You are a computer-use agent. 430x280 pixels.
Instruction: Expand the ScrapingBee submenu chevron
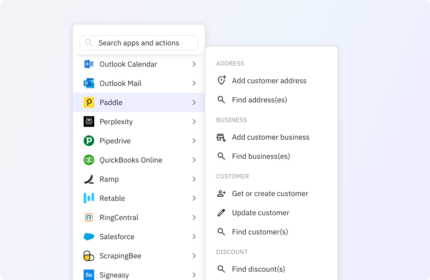(x=194, y=256)
